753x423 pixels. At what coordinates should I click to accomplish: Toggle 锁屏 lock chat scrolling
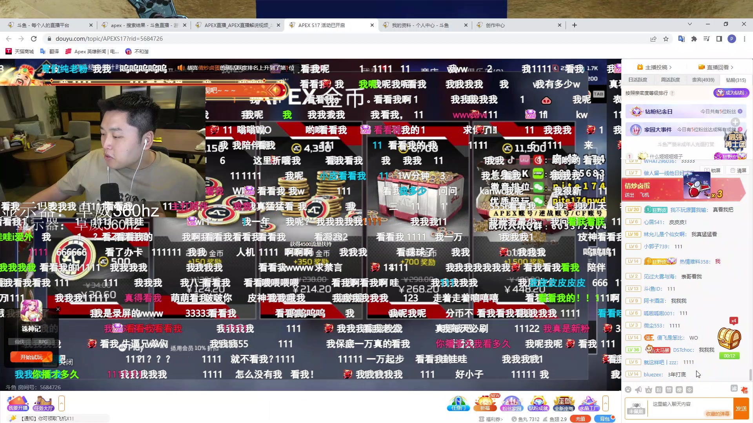pyautogui.click(x=713, y=170)
